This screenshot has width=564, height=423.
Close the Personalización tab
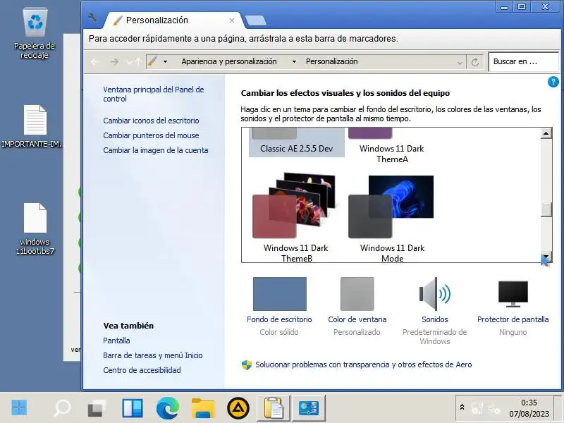click(x=232, y=20)
